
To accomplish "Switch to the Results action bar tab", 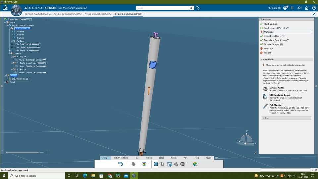I will click(173, 158).
